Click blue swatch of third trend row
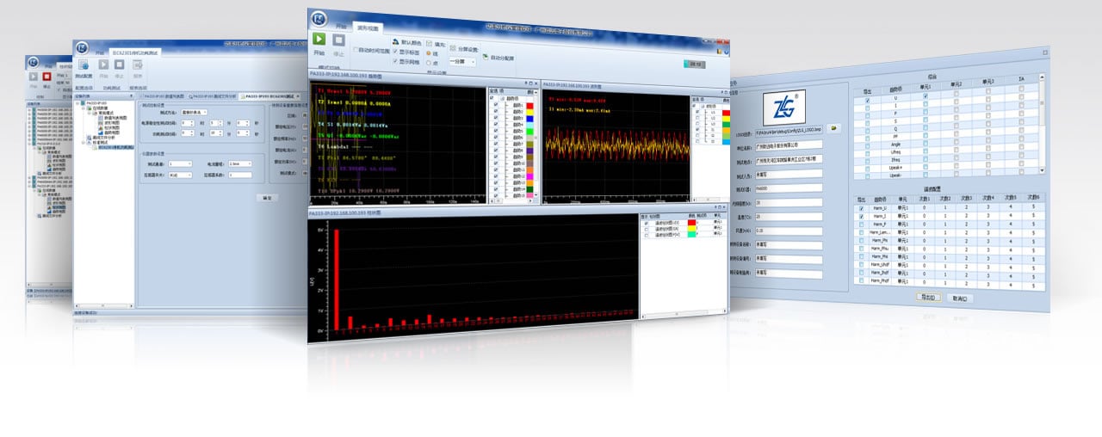This screenshot has height=437, width=1102. [529, 118]
